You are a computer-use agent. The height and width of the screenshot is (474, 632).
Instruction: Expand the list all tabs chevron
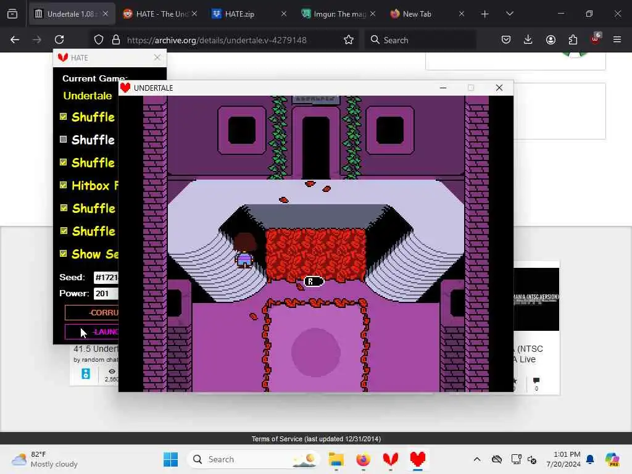pyautogui.click(x=509, y=14)
